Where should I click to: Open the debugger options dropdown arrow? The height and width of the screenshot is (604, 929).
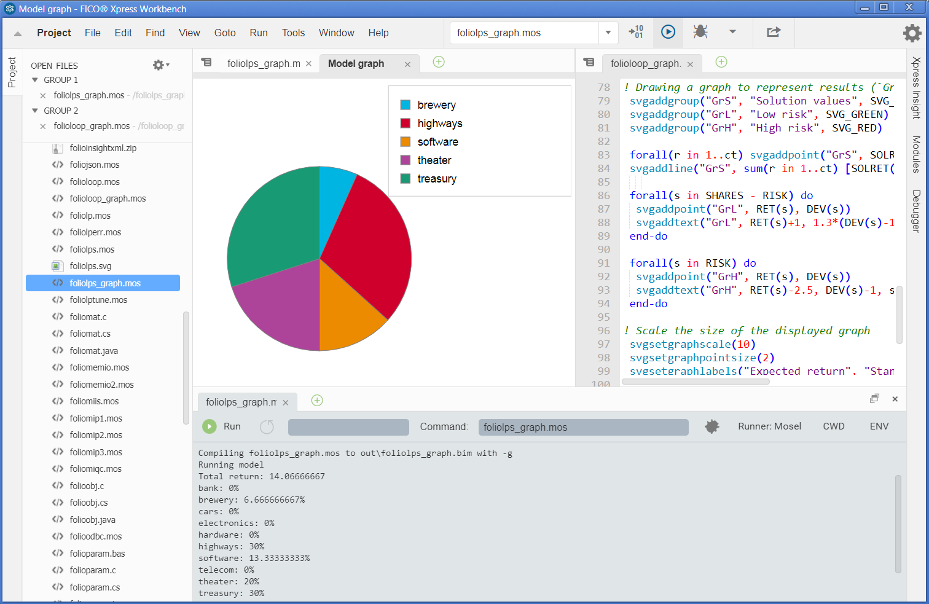point(732,33)
